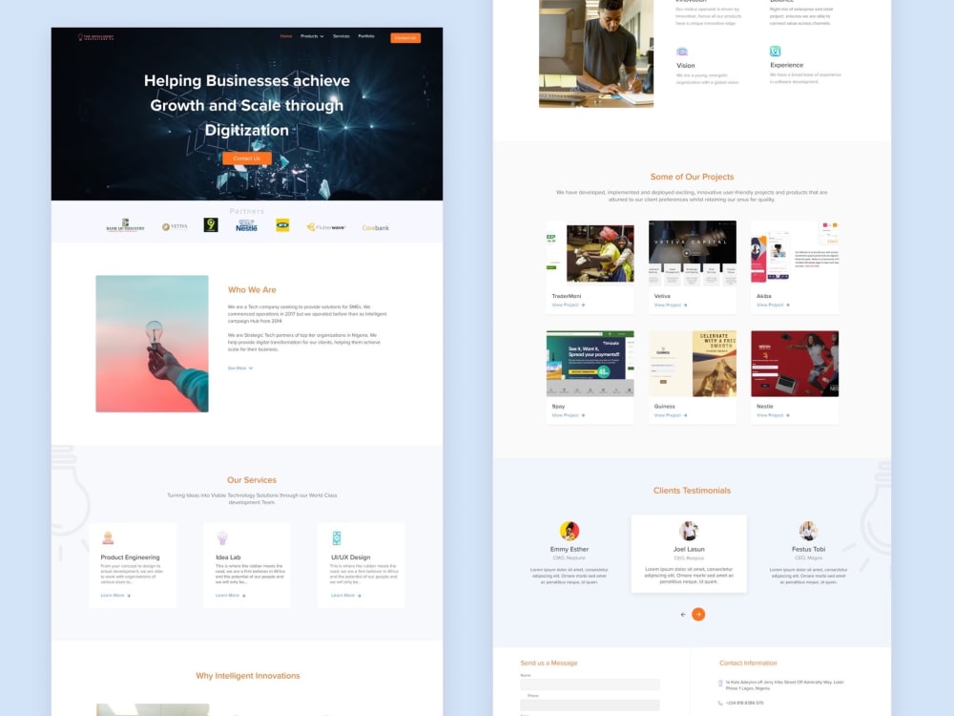Viewport: 954px width, 716px height.
Task: Open the red Nestle project thumbnail
Action: [795, 364]
